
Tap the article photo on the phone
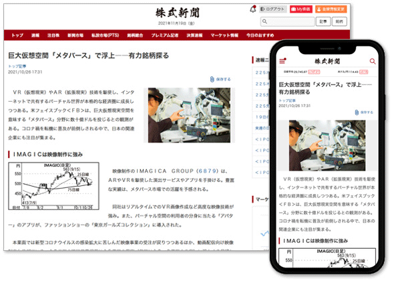click(327, 146)
